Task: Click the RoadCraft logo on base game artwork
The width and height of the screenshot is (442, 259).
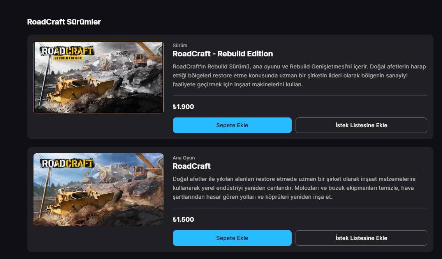Action: point(67,163)
